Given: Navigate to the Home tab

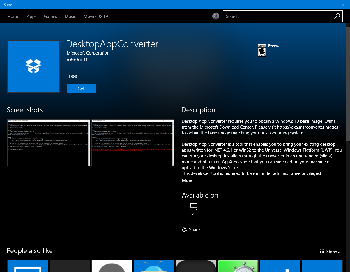Looking at the screenshot, I should point(13,16).
